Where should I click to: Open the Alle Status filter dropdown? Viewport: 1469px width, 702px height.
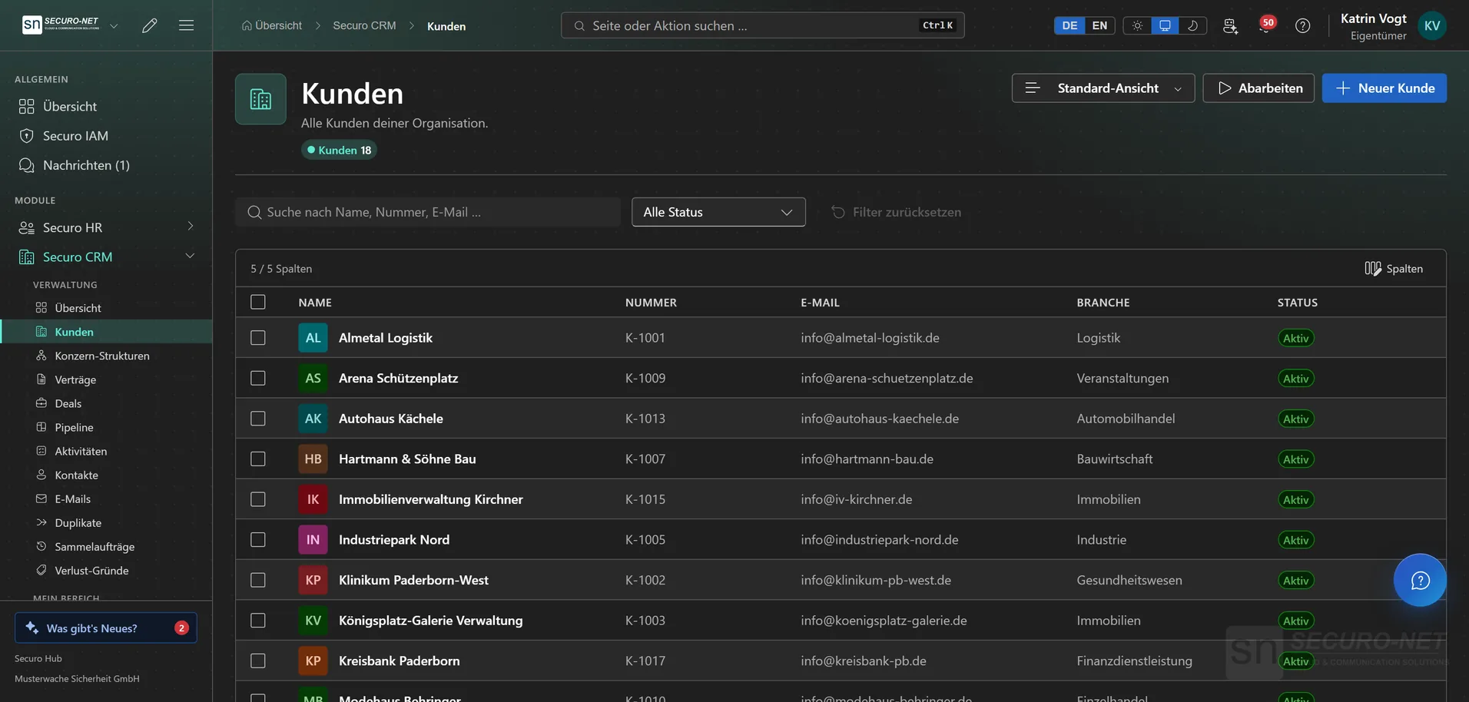click(x=718, y=212)
